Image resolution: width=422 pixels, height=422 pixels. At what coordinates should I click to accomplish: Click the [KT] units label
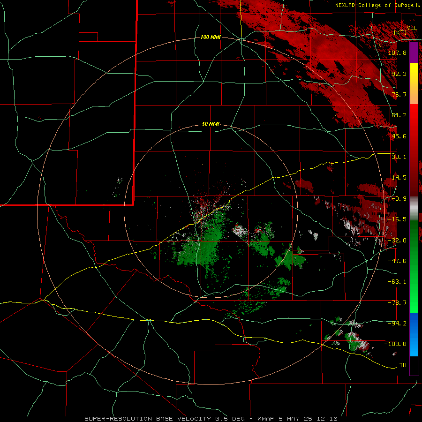pos(400,32)
